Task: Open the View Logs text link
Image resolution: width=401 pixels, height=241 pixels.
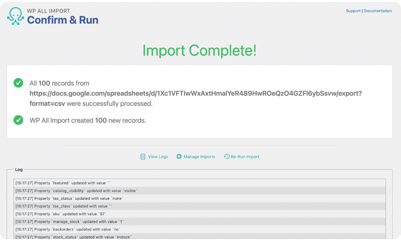Action: (x=158, y=157)
